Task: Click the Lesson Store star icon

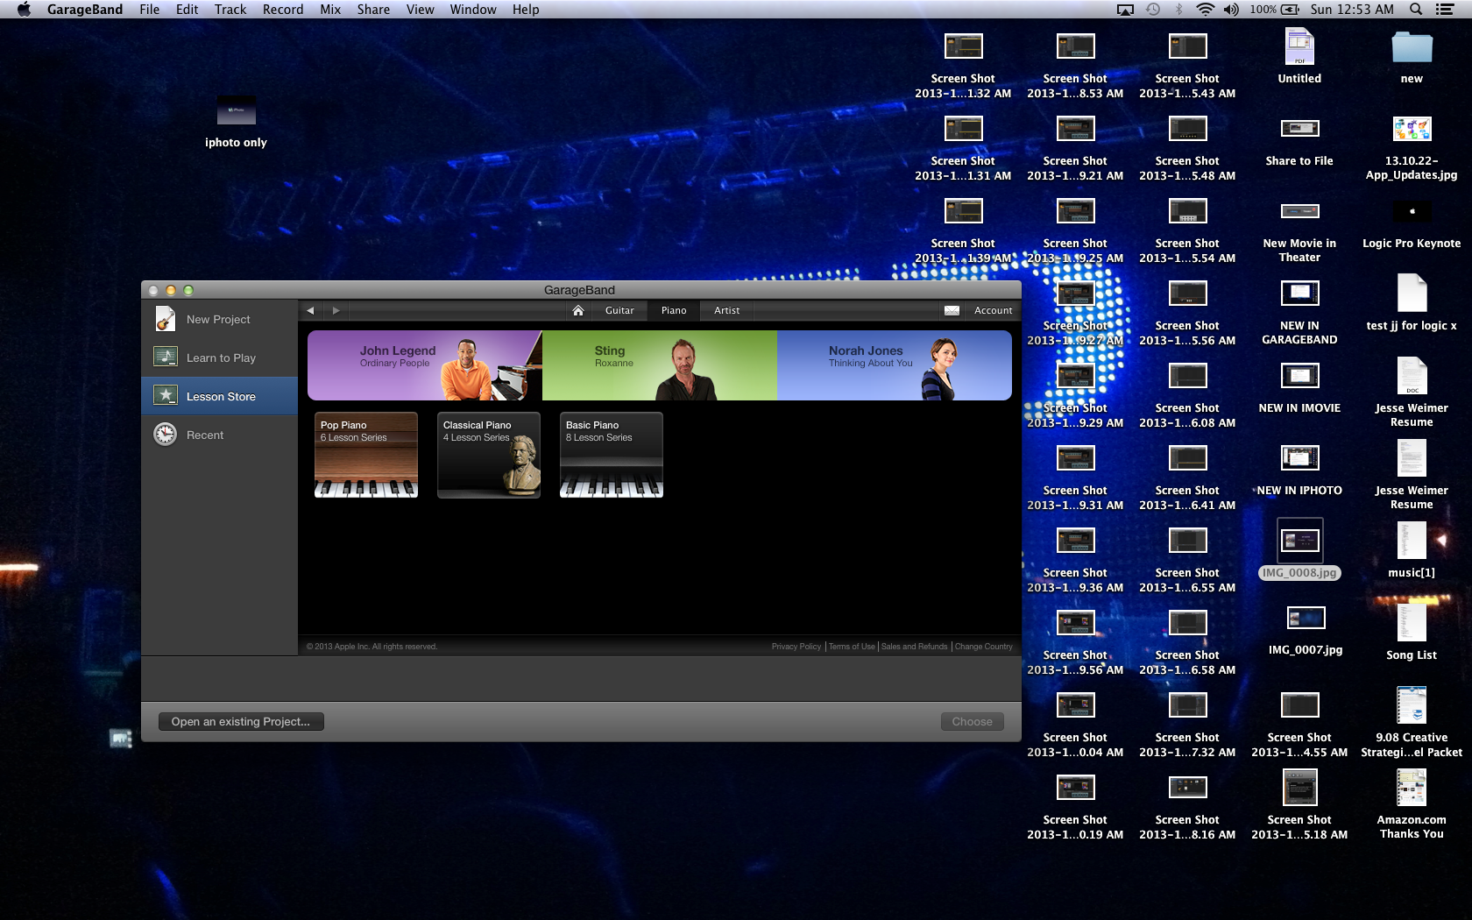Action: 165,395
